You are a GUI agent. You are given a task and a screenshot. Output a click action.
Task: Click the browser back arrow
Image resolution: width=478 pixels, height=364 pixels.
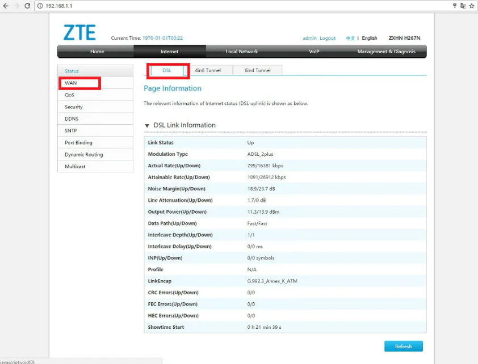(5, 6)
